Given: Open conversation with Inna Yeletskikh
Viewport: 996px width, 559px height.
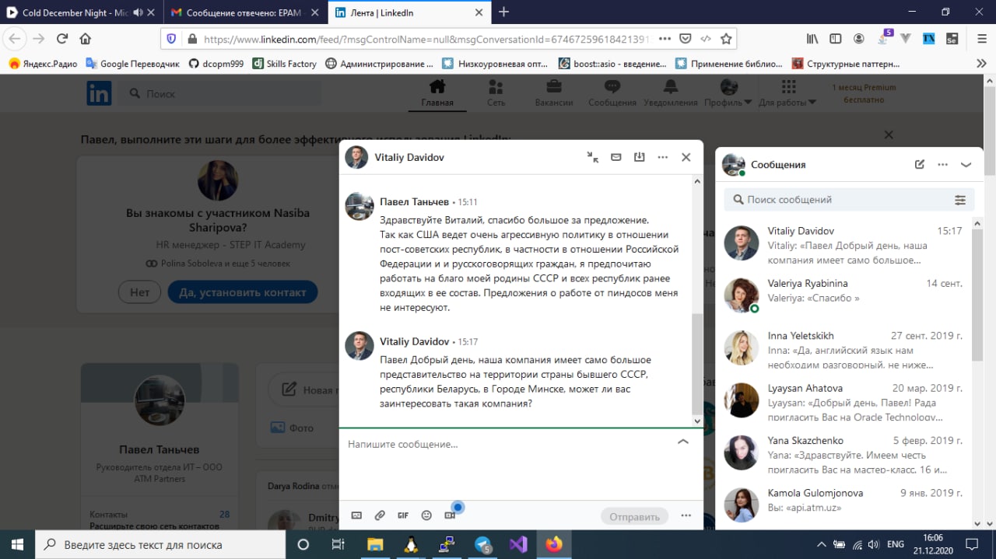Looking at the screenshot, I should click(843, 348).
